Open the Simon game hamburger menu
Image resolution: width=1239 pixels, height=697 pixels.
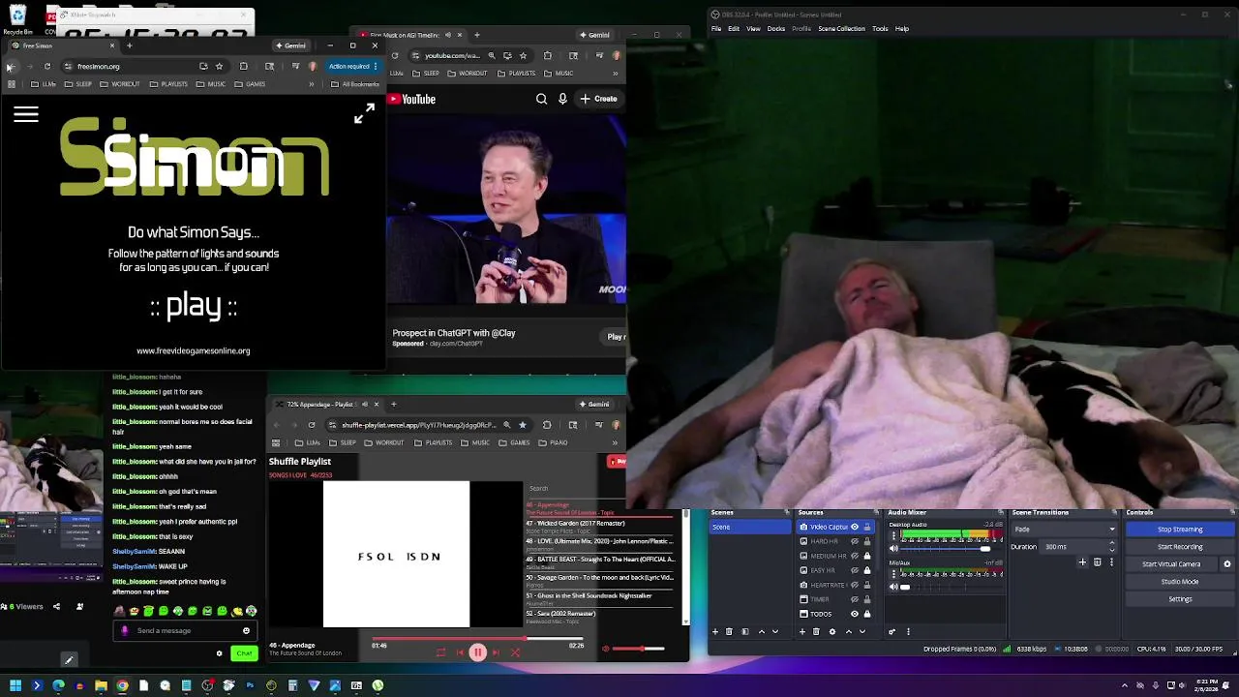[x=26, y=115]
